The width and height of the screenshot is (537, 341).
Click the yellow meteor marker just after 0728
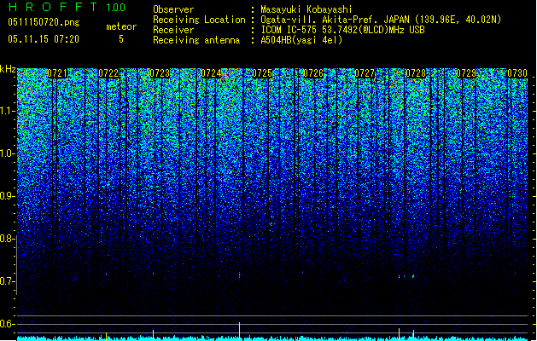coord(413,335)
